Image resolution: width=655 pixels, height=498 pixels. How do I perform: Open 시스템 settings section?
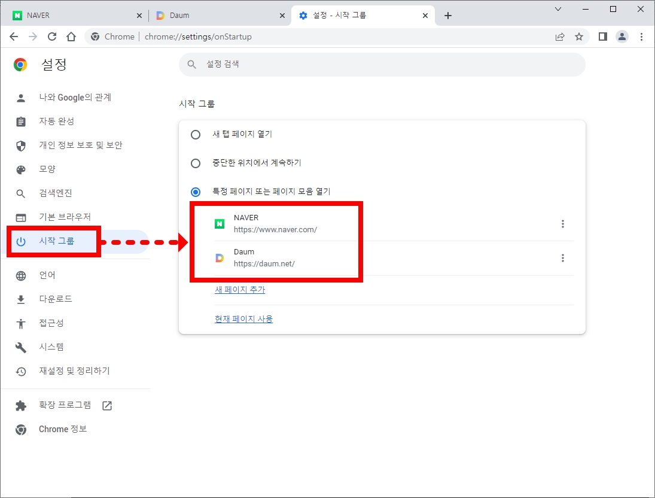click(x=75, y=347)
